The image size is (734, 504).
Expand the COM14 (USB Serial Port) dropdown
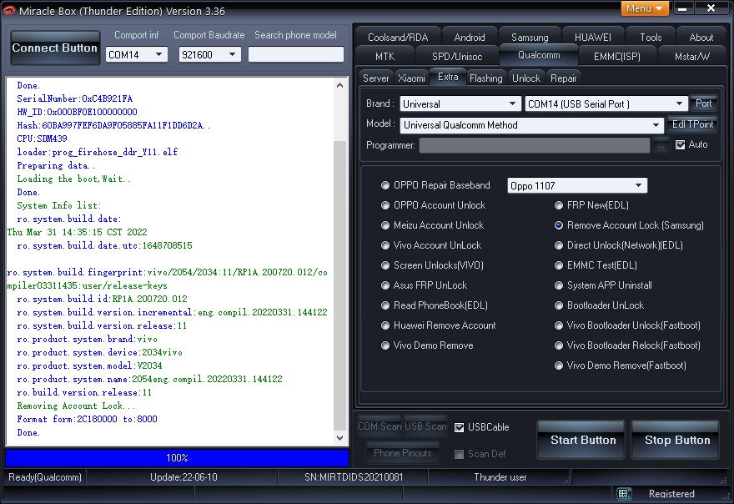pyautogui.click(x=606, y=103)
